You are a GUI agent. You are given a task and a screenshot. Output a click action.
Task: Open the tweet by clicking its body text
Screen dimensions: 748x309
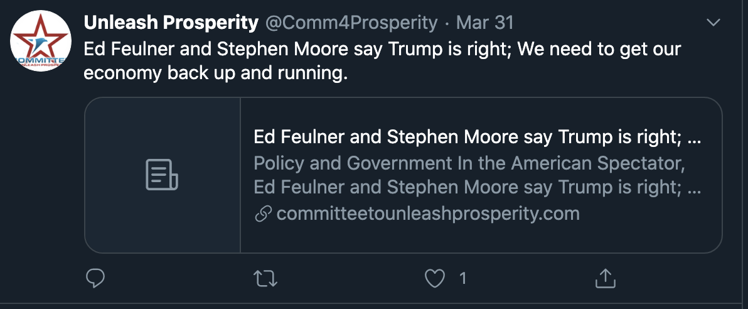coord(382,61)
